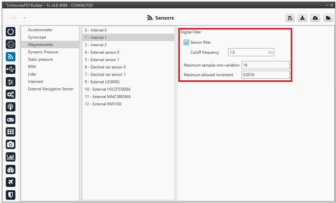Open the folder icon in top toolbar
336x203 pixels.
pyautogui.click(x=328, y=18)
